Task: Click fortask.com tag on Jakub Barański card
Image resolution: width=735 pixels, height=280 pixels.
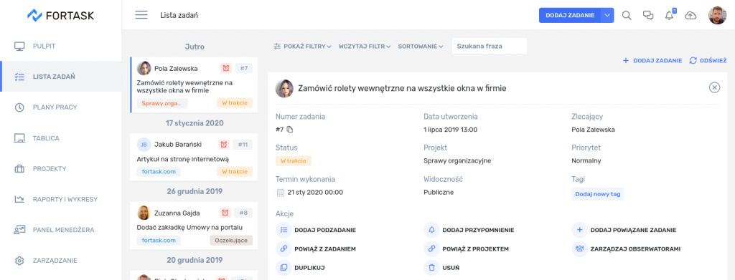Action: [159, 172]
